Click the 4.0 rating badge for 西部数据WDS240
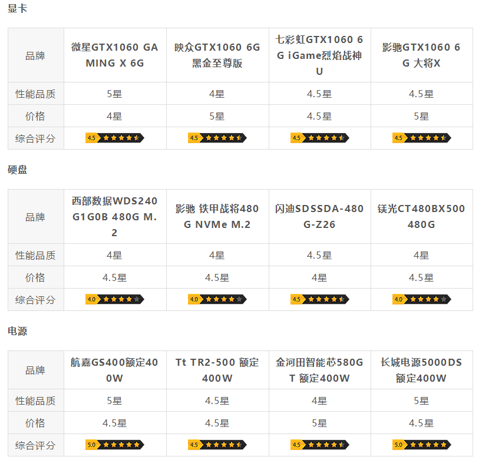 [114, 299]
